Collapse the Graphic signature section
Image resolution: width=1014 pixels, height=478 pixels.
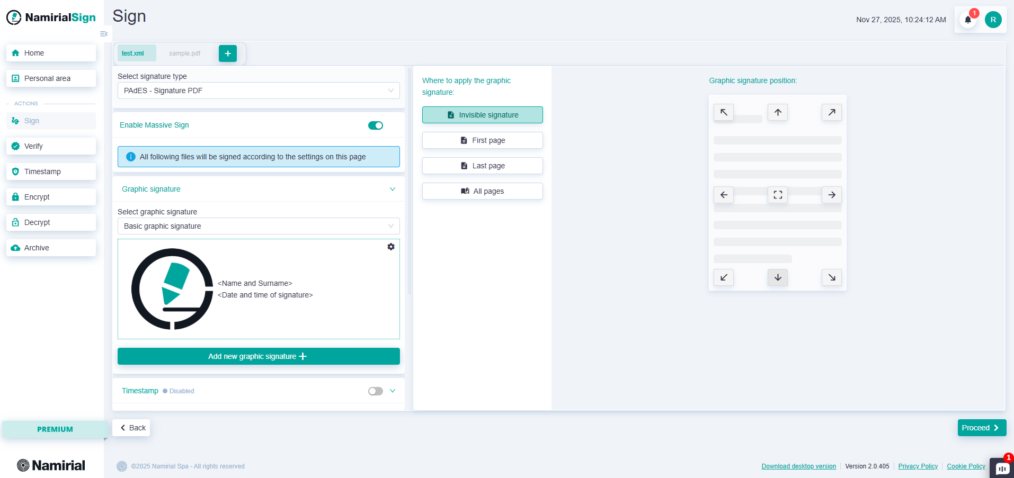pos(393,189)
